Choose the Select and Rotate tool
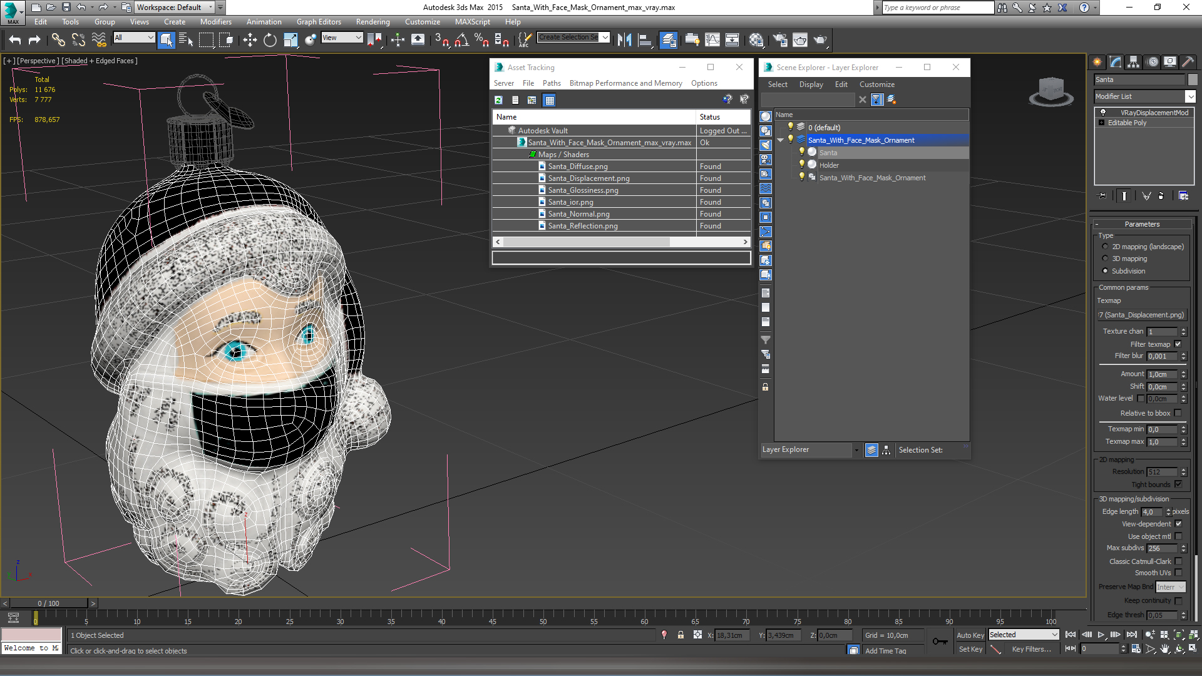The width and height of the screenshot is (1202, 676). click(270, 40)
